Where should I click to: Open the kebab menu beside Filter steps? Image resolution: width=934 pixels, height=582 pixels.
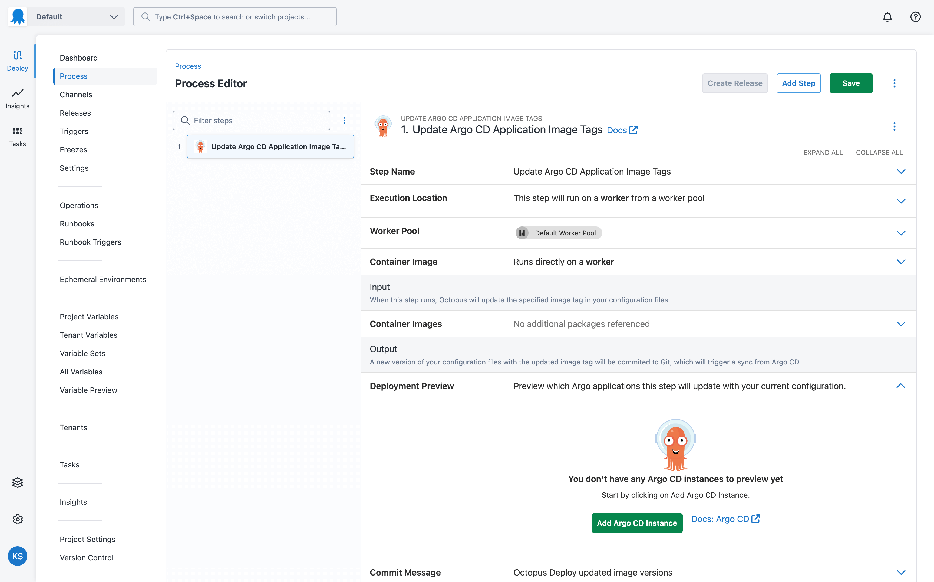point(344,120)
